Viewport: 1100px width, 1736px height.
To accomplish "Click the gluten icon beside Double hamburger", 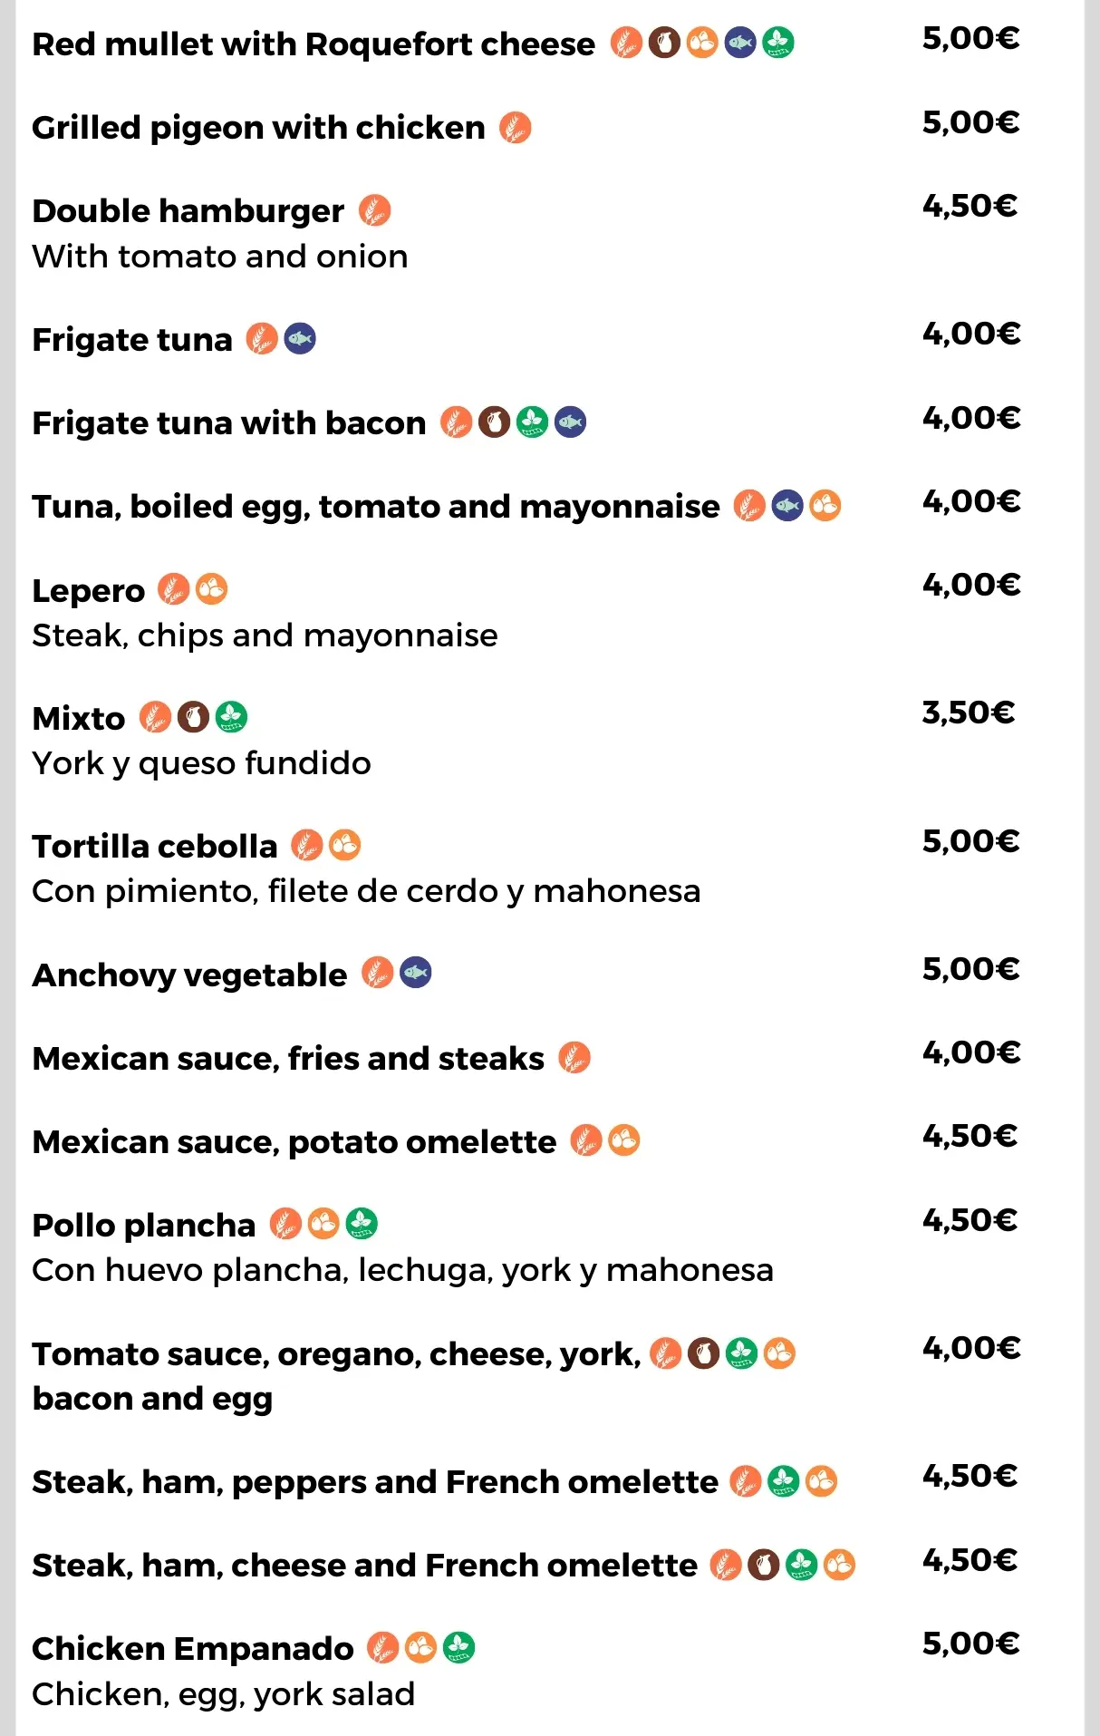I will pos(374,211).
